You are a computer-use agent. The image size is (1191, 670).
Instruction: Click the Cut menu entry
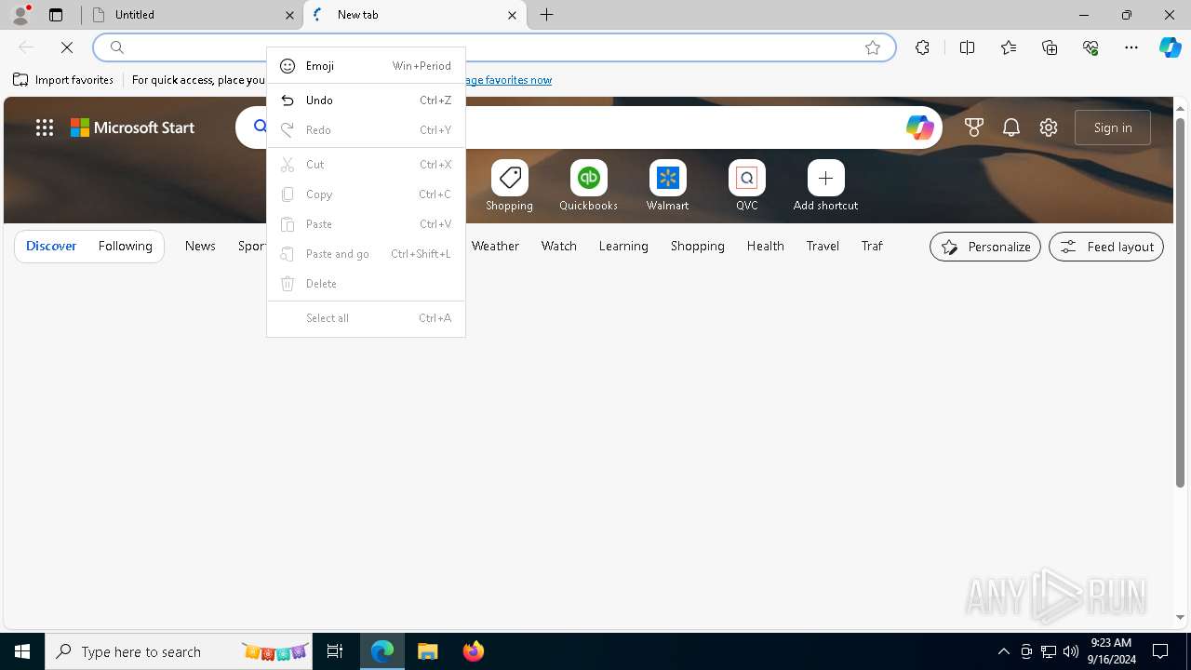[366, 165]
